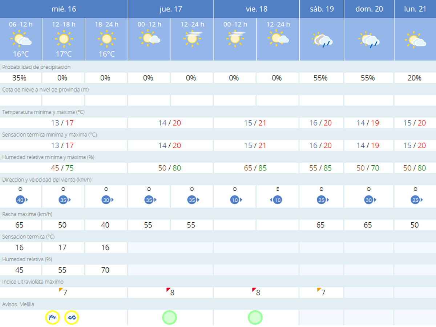Screen dimensions: 436x327
Task: Click the Wednesday 12–18 h 35 km/h wind icon
Action: click(x=64, y=200)
